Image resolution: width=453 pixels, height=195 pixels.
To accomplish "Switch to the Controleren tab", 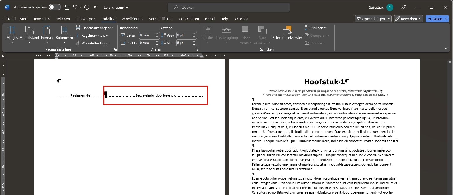I will click(189, 19).
